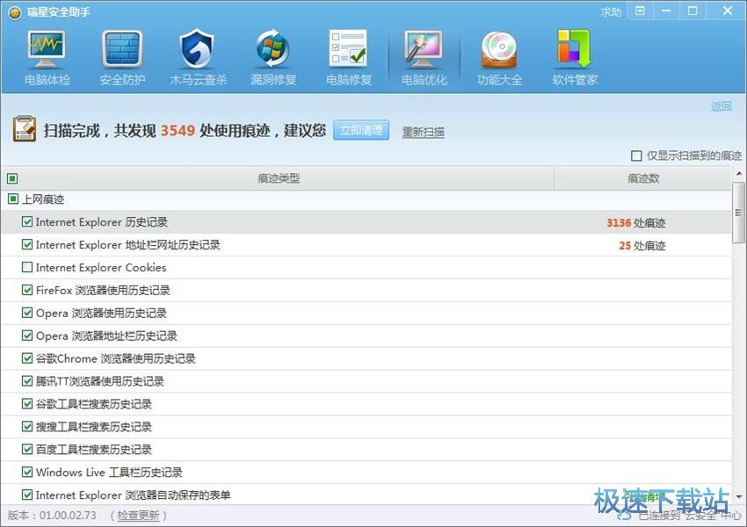Screen dimensions: 747x527
Task: Click the 3136 处痕迹 count cell
Action: (x=636, y=223)
